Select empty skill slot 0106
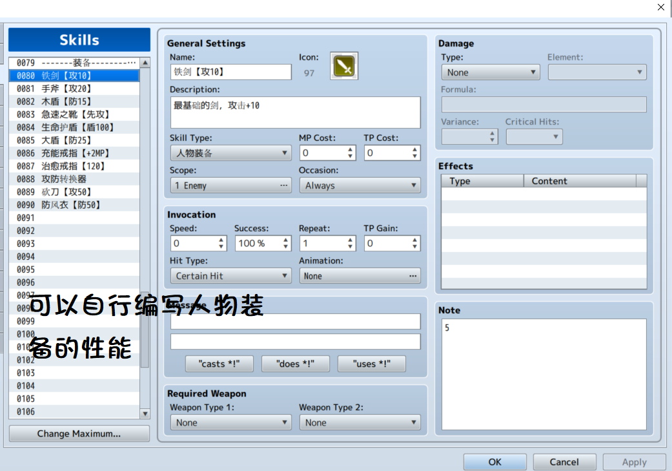Viewport: 672px width, 471px height. (74, 412)
